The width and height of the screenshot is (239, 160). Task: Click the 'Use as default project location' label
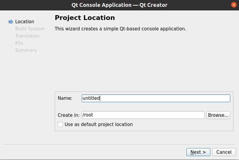pyautogui.click(x=99, y=124)
